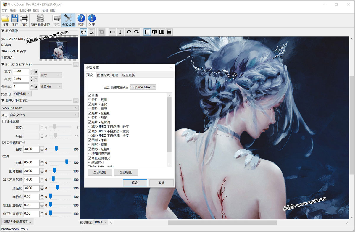355x232 pixels.
Task: Uncheck the 增加阴影亮度 preset
Action: pos(89,154)
